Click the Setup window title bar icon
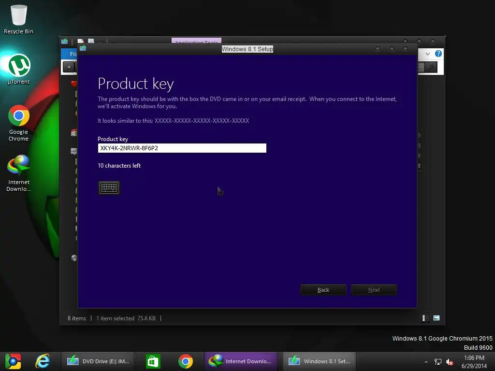 83,48
